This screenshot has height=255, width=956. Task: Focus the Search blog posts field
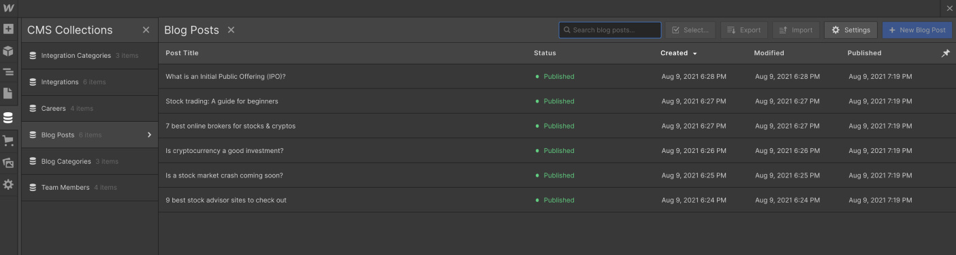coord(610,30)
